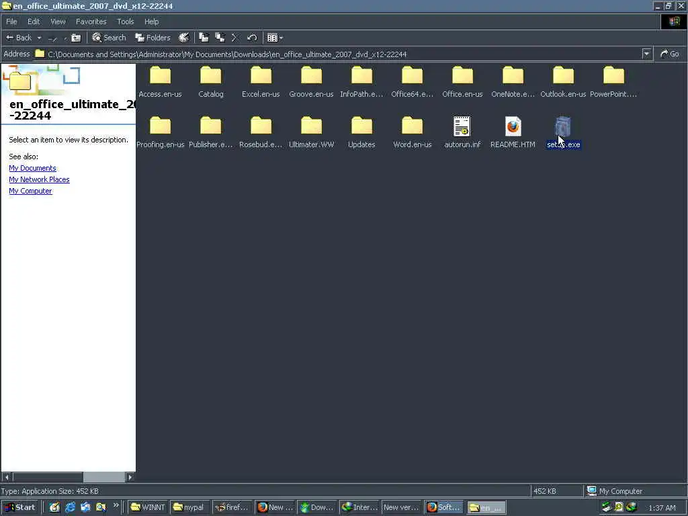Expand the Quick Launch overflow chevron

(x=116, y=505)
